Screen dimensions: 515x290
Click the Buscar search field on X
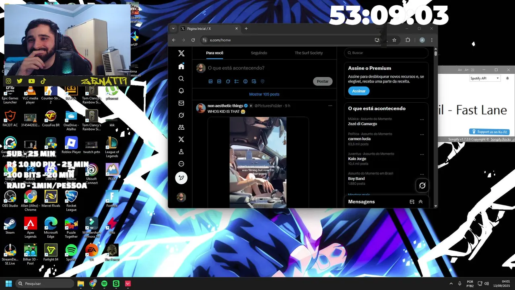(386, 53)
